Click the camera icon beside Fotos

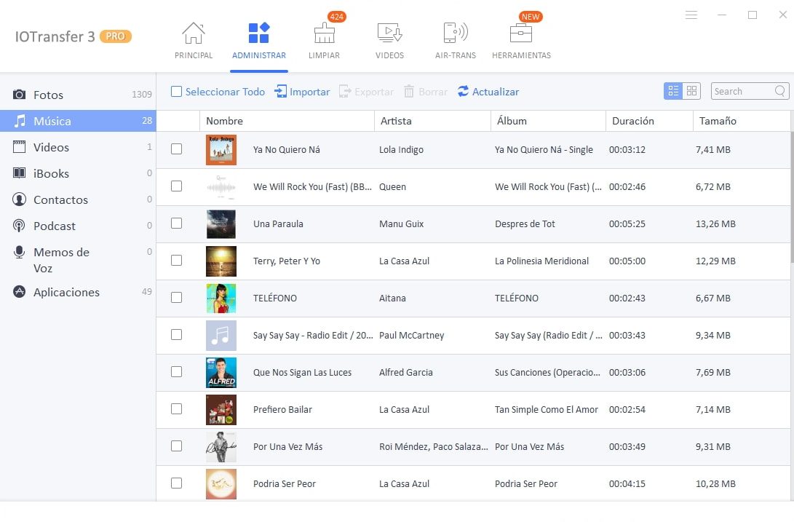[19, 94]
